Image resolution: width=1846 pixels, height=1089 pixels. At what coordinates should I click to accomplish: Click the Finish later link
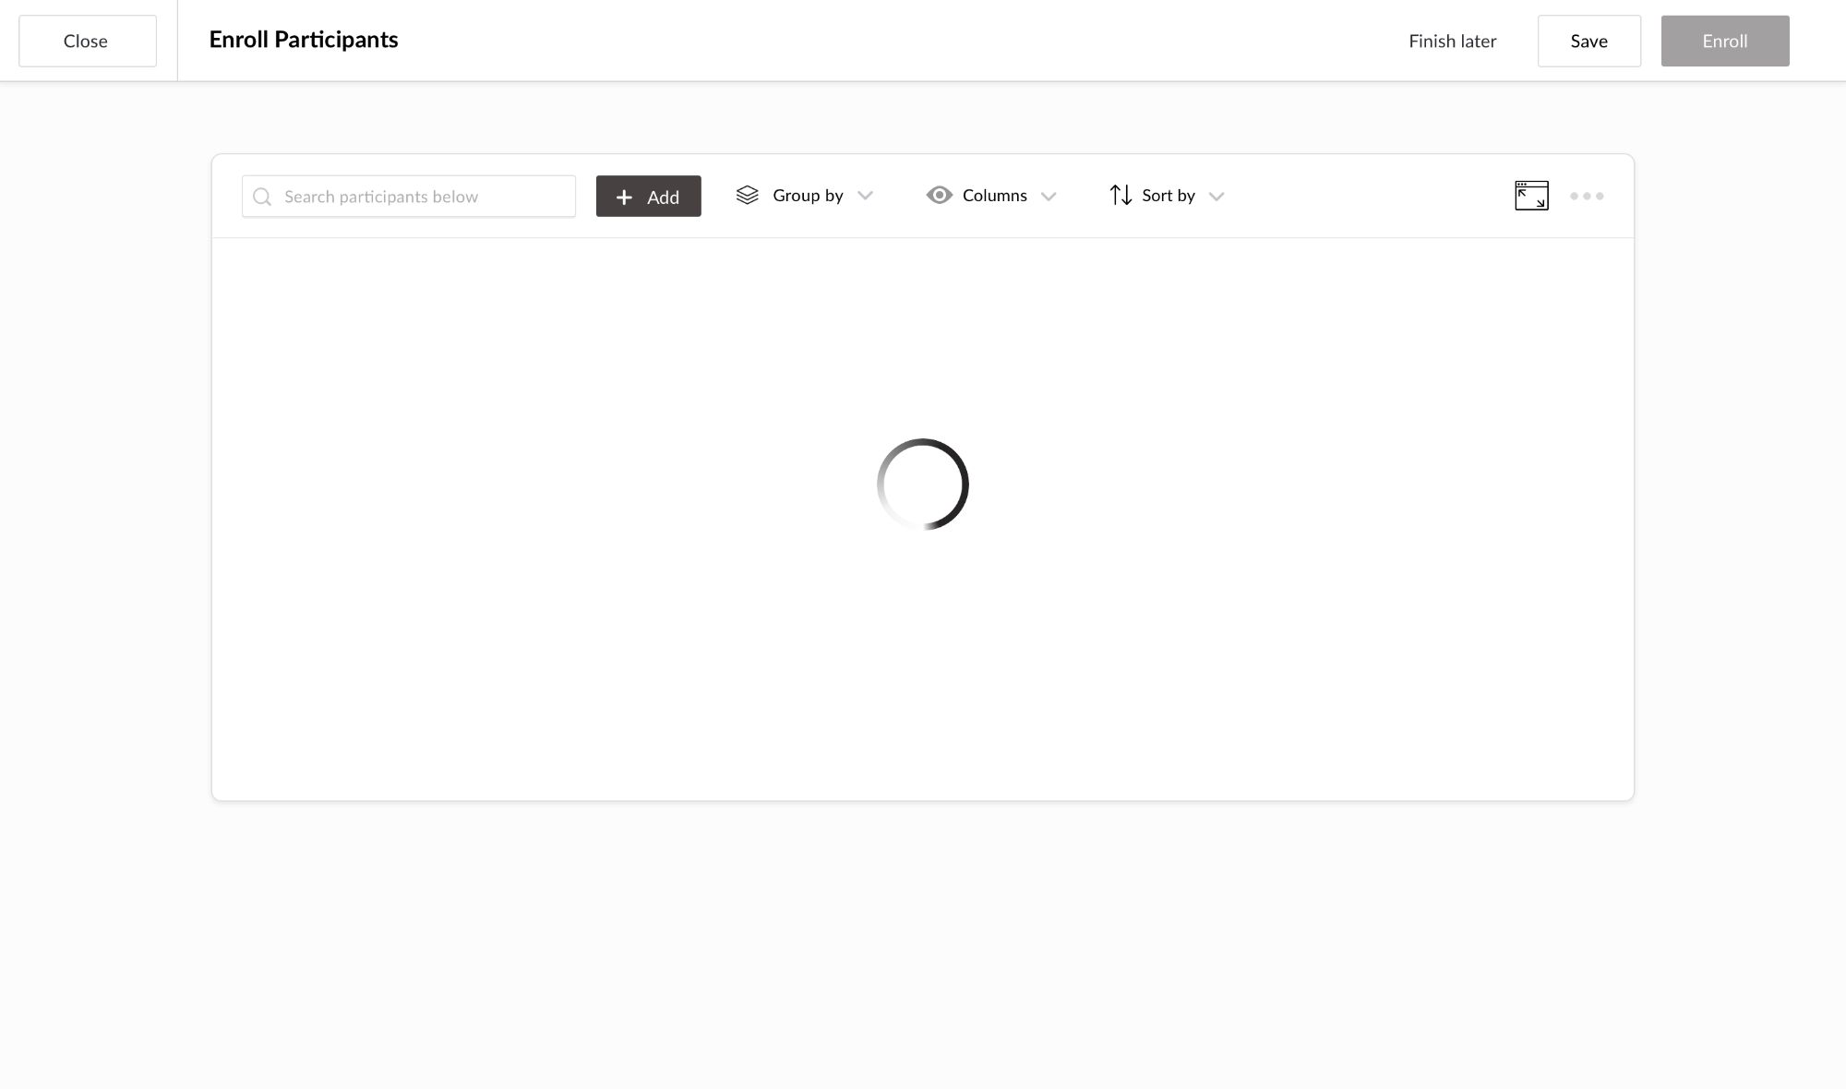coord(1452,41)
